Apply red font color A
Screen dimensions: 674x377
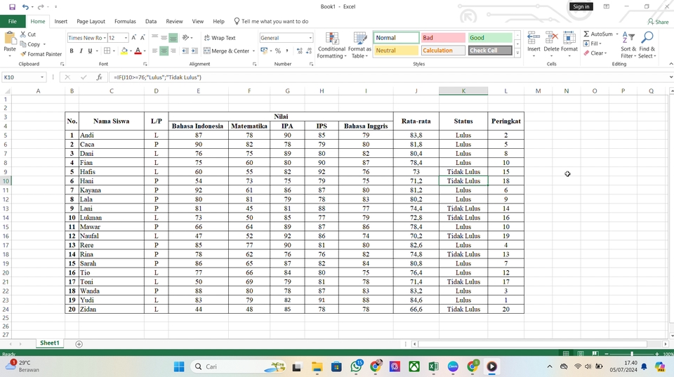138,51
